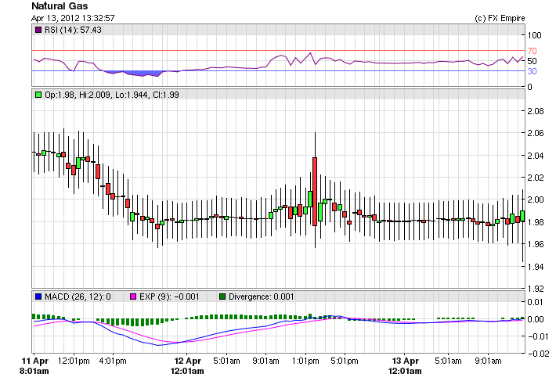Viewport: 556px width, 381px height.
Task: Click the 'EXP (9): -0.001' label
Action: click(169, 297)
